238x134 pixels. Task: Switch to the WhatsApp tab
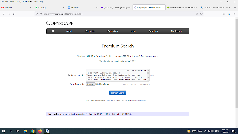48,7
